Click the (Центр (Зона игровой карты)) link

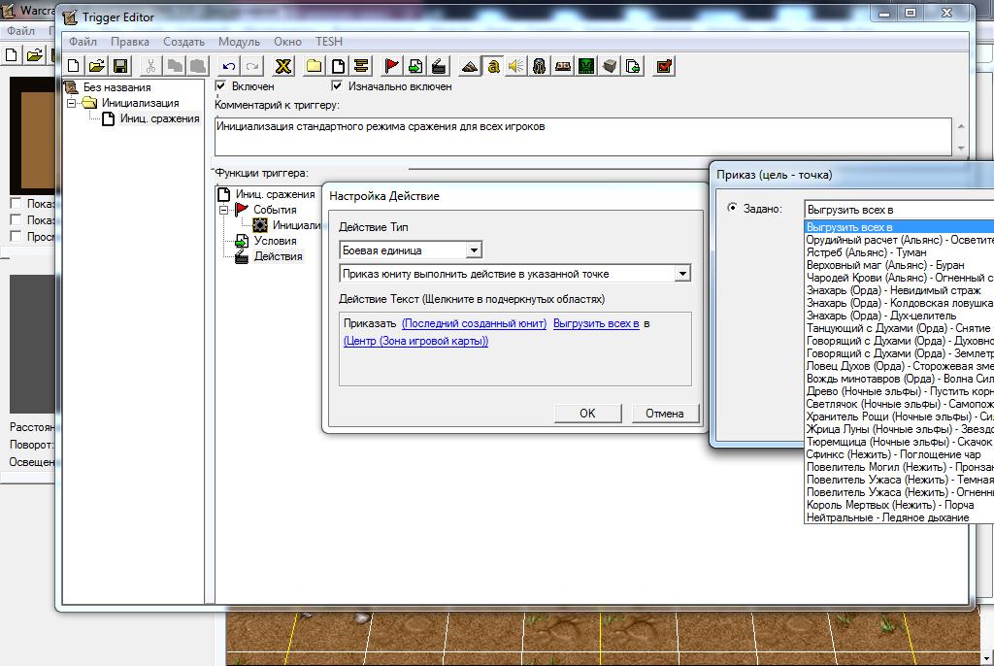415,341
